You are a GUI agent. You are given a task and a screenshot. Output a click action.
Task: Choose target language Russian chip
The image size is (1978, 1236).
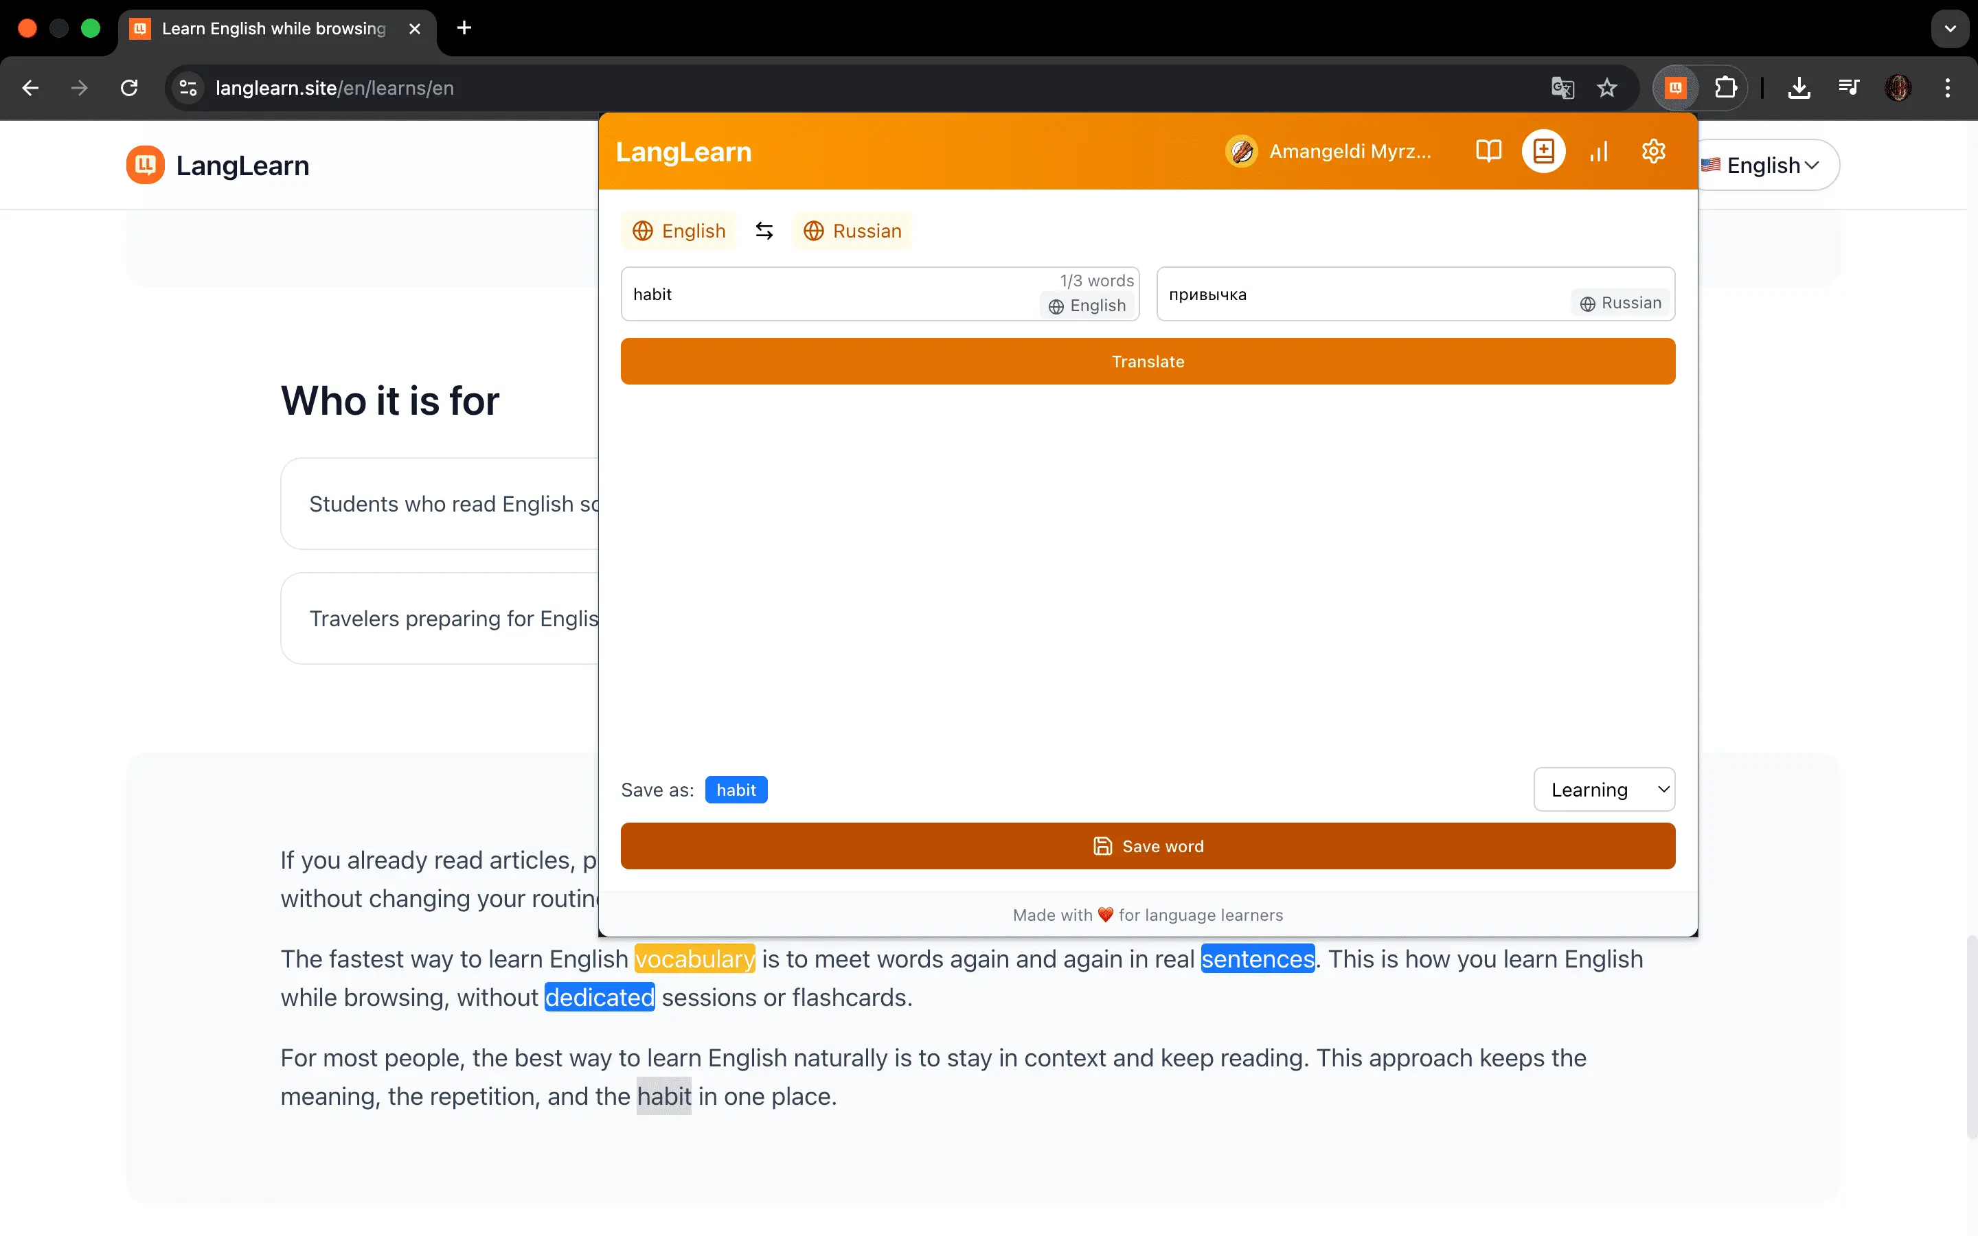(851, 231)
